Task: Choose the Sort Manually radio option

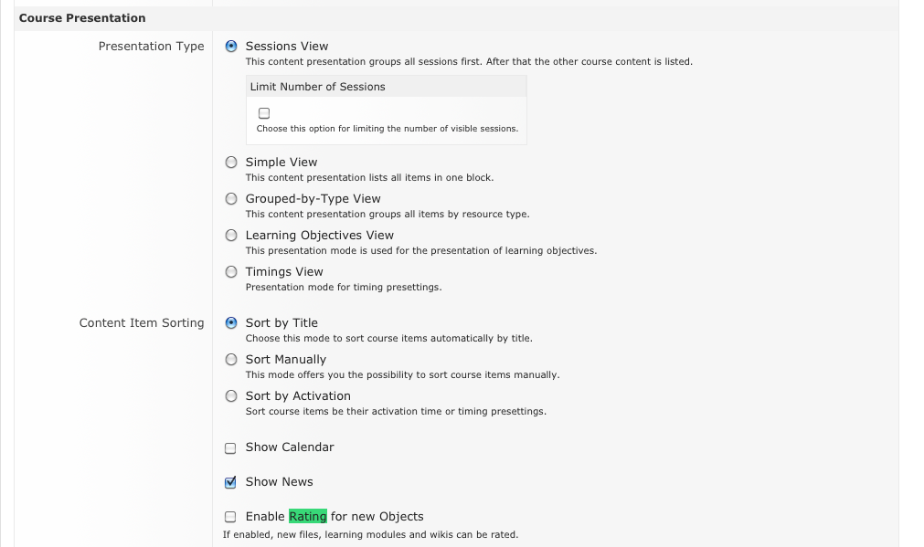Action: click(231, 360)
